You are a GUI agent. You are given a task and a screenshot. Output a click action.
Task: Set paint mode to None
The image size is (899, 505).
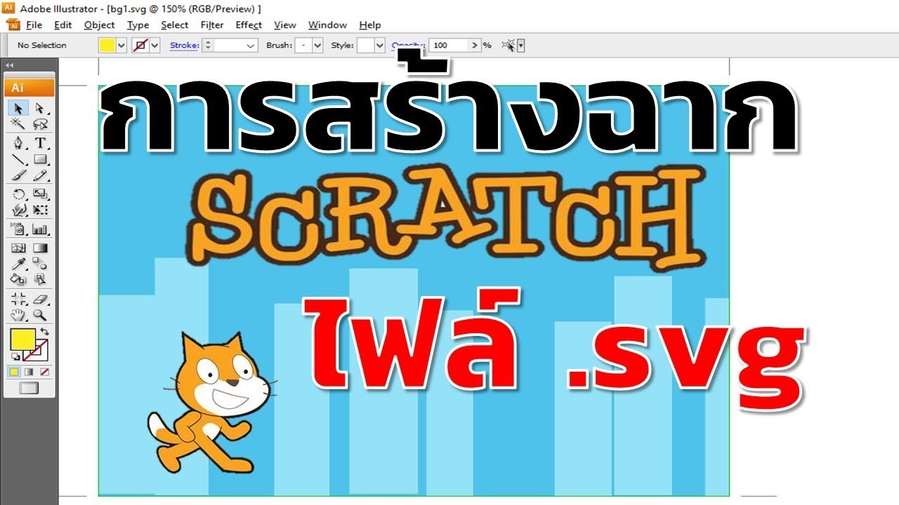click(x=44, y=372)
